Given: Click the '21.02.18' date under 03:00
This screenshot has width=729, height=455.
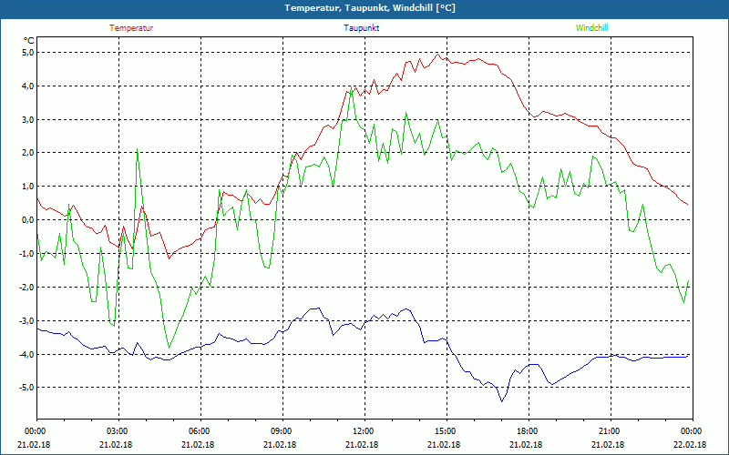Looking at the screenshot, I should [x=117, y=444].
